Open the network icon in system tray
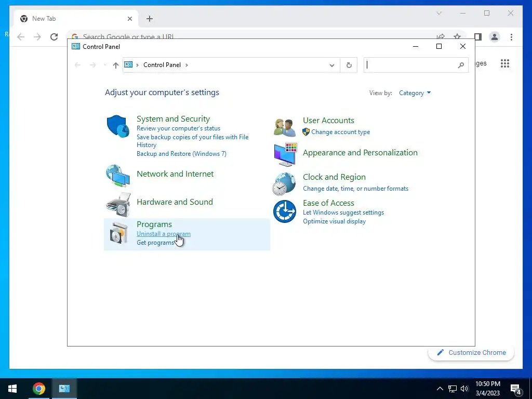Viewport: 532px width, 399px height. (453, 389)
